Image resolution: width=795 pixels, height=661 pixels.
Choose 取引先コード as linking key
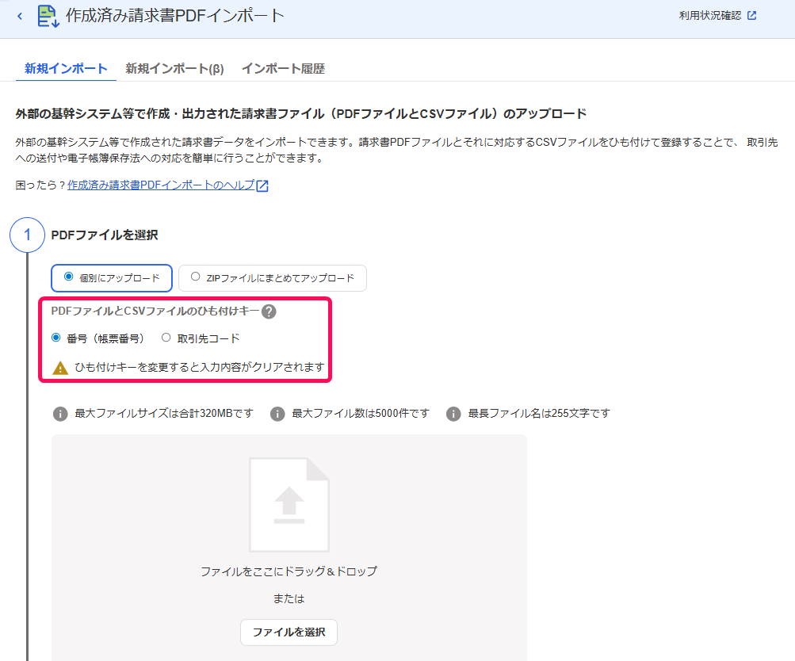click(201, 338)
